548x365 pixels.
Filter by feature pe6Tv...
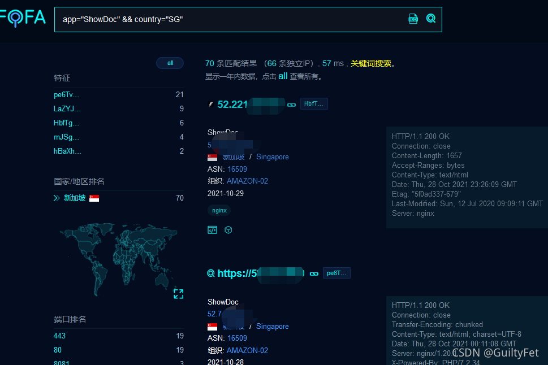pyautogui.click(x=66, y=95)
